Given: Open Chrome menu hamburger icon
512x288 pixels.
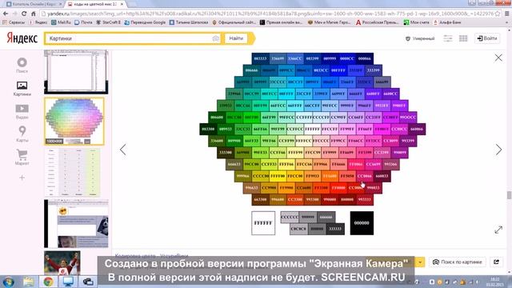Looking at the screenshot, I should (x=507, y=14).
